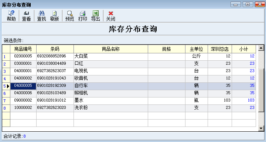The width and height of the screenshot is (266, 142).
Task: Click the 合计记录 count in status bar
Action: point(15,136)
